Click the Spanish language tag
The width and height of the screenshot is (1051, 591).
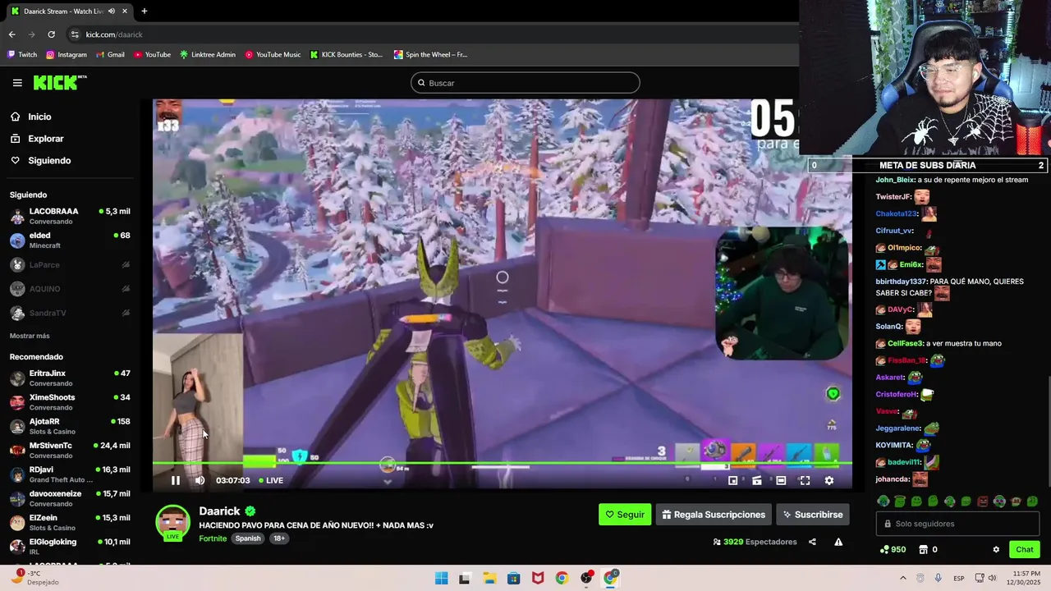coord(248,538)
